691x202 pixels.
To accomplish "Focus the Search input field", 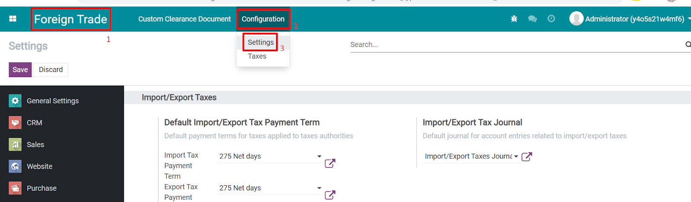I will click(x=516, y=44).
